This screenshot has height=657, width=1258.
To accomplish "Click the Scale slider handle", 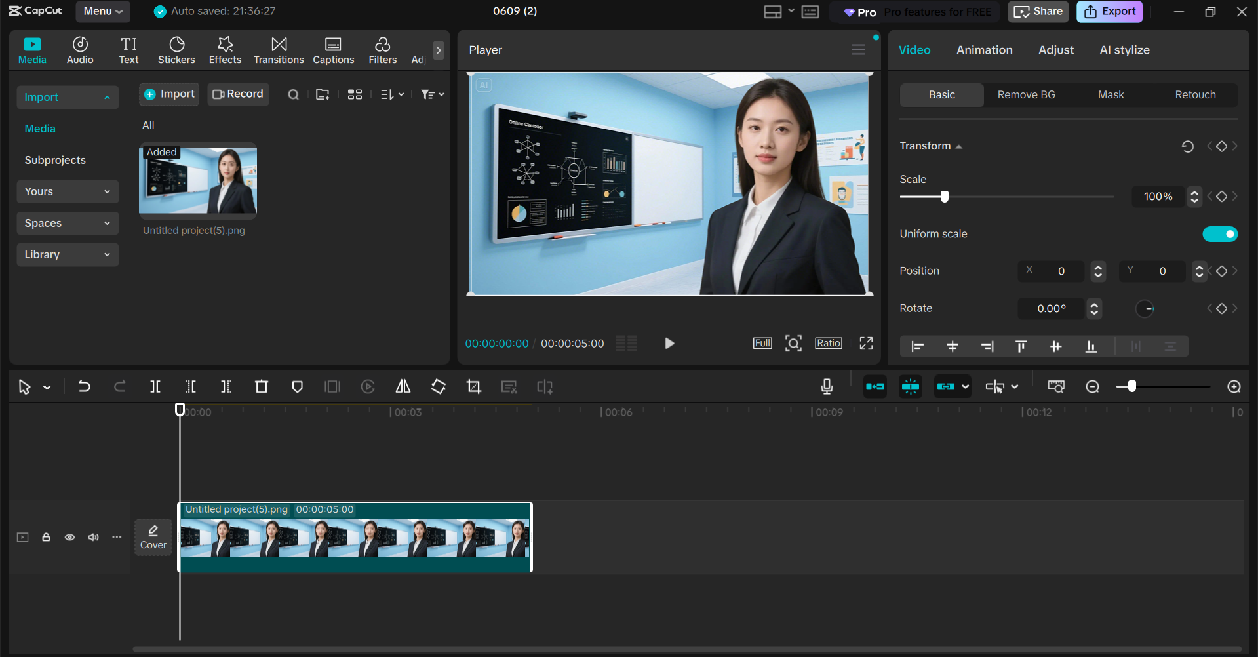I will click(945, 197).
